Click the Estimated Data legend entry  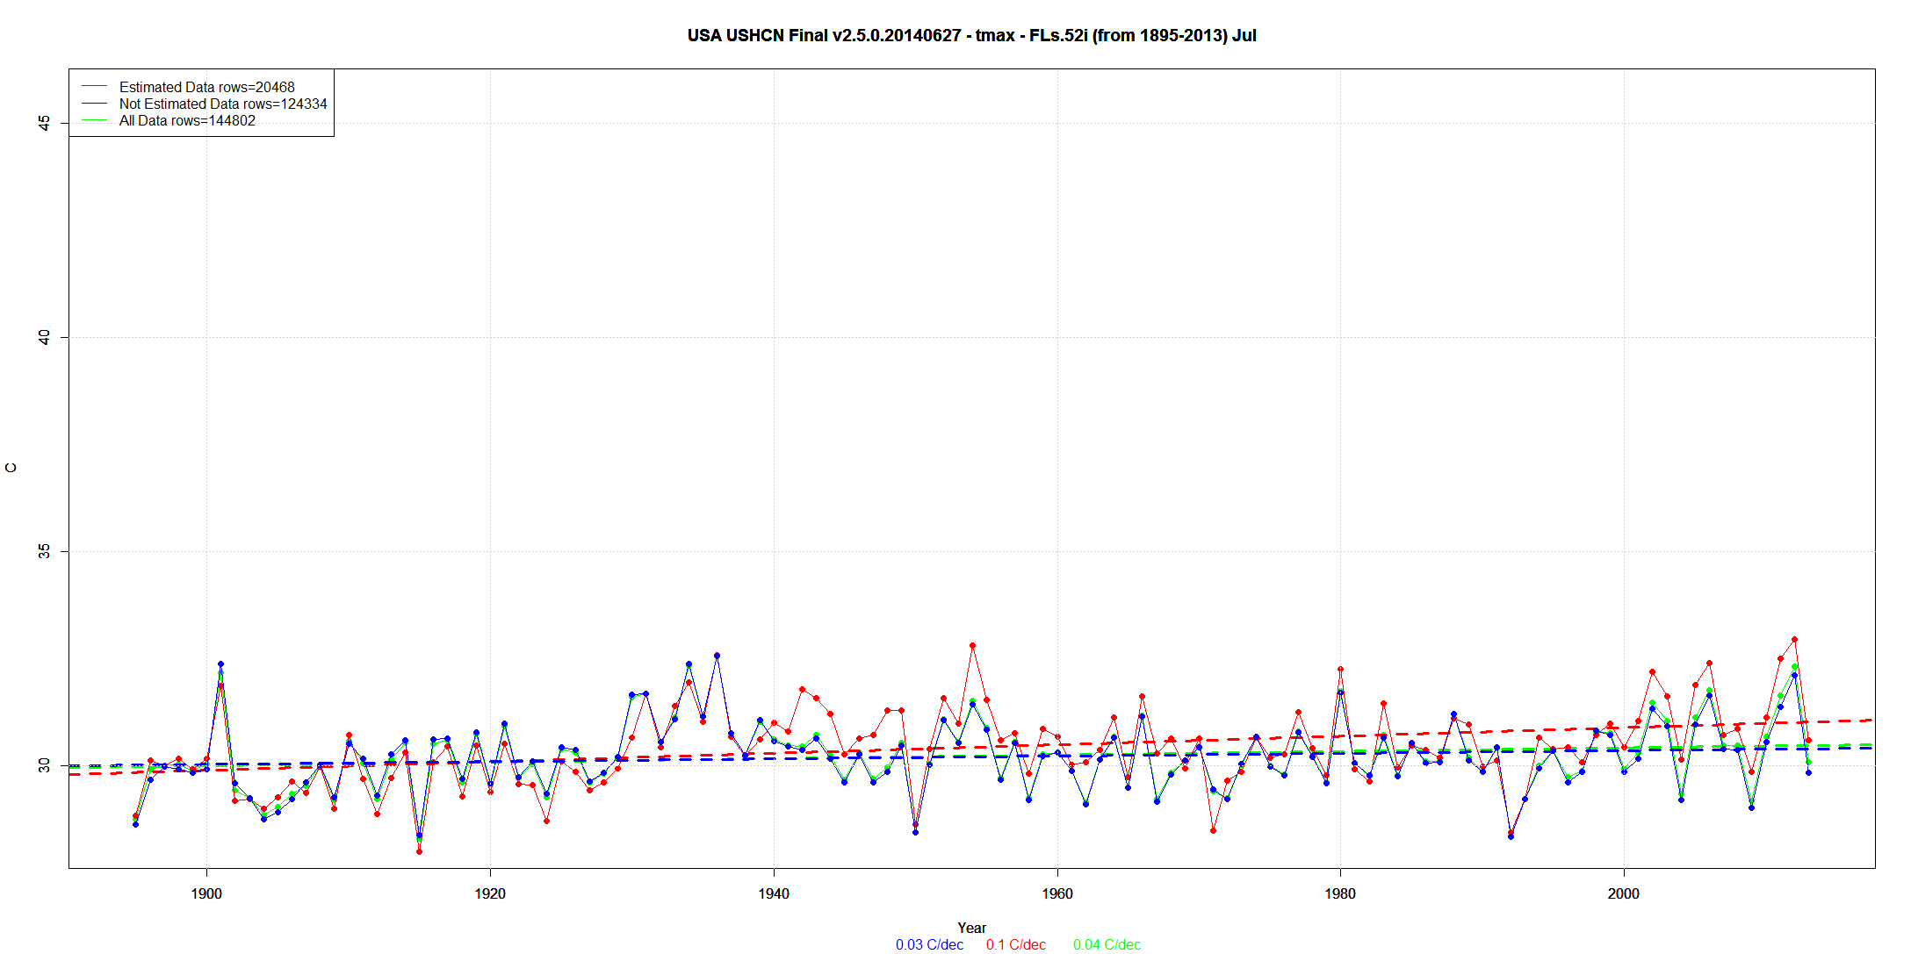(x=206, y=87)
